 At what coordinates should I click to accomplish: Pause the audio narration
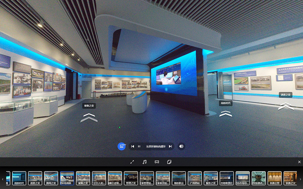pyautogui.click(x=139, y=146)
